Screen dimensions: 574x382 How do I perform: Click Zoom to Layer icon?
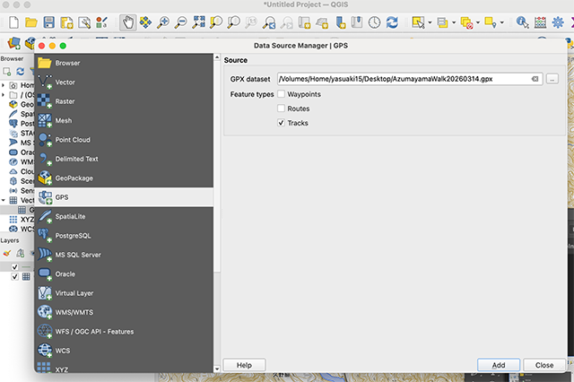coord(233,22)
